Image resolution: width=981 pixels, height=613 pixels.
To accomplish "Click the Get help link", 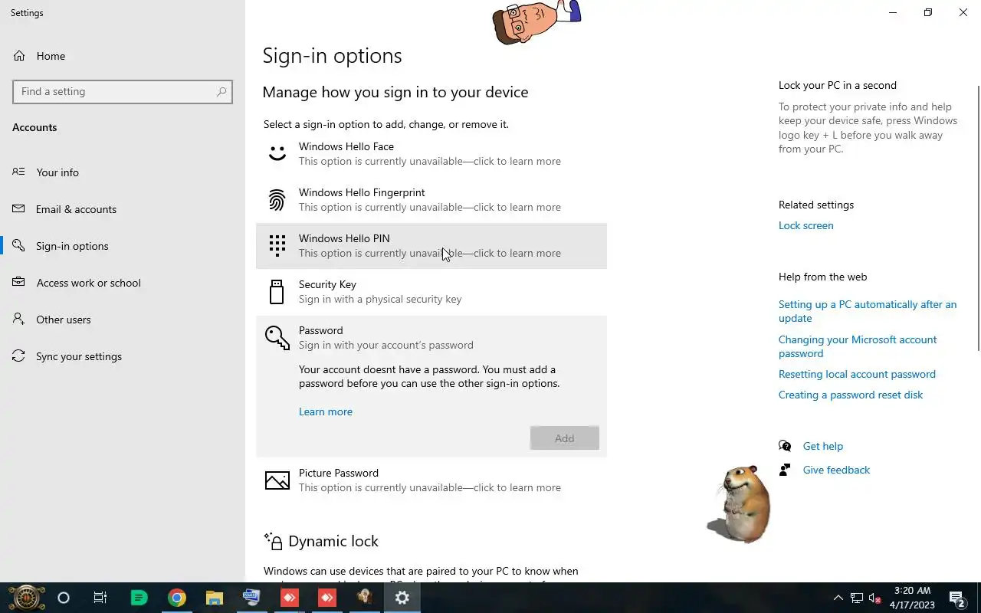I will [823, 446].
